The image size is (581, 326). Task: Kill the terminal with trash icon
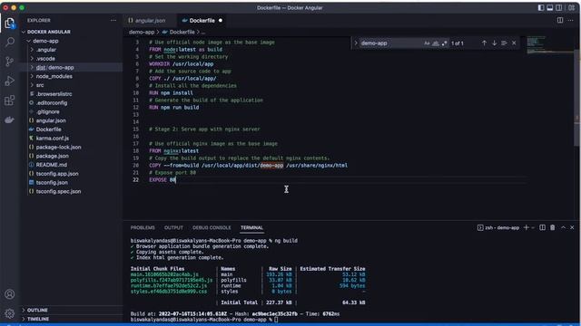[x=553, y=227]
